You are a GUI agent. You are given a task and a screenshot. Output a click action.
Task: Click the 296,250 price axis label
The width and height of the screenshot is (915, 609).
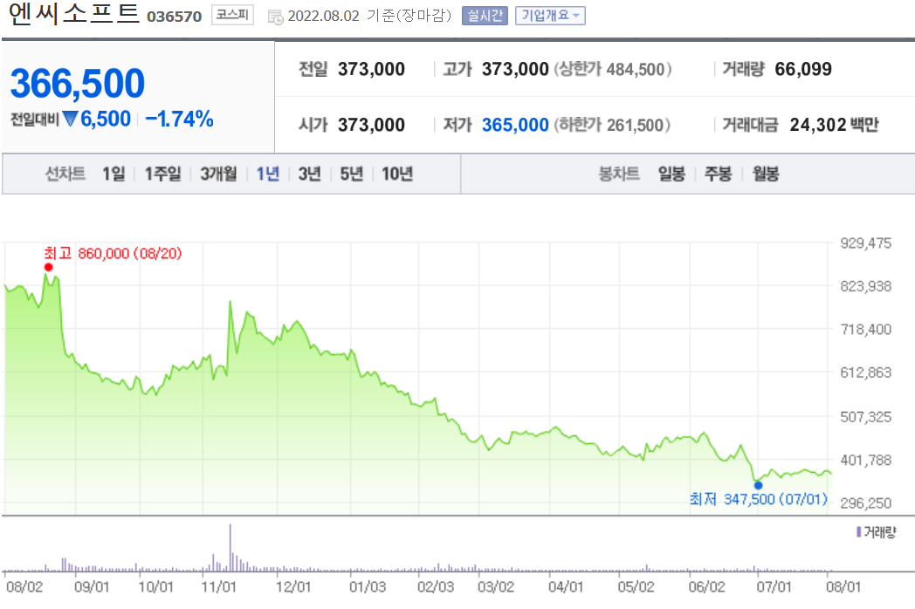click(x=866, y=503)
